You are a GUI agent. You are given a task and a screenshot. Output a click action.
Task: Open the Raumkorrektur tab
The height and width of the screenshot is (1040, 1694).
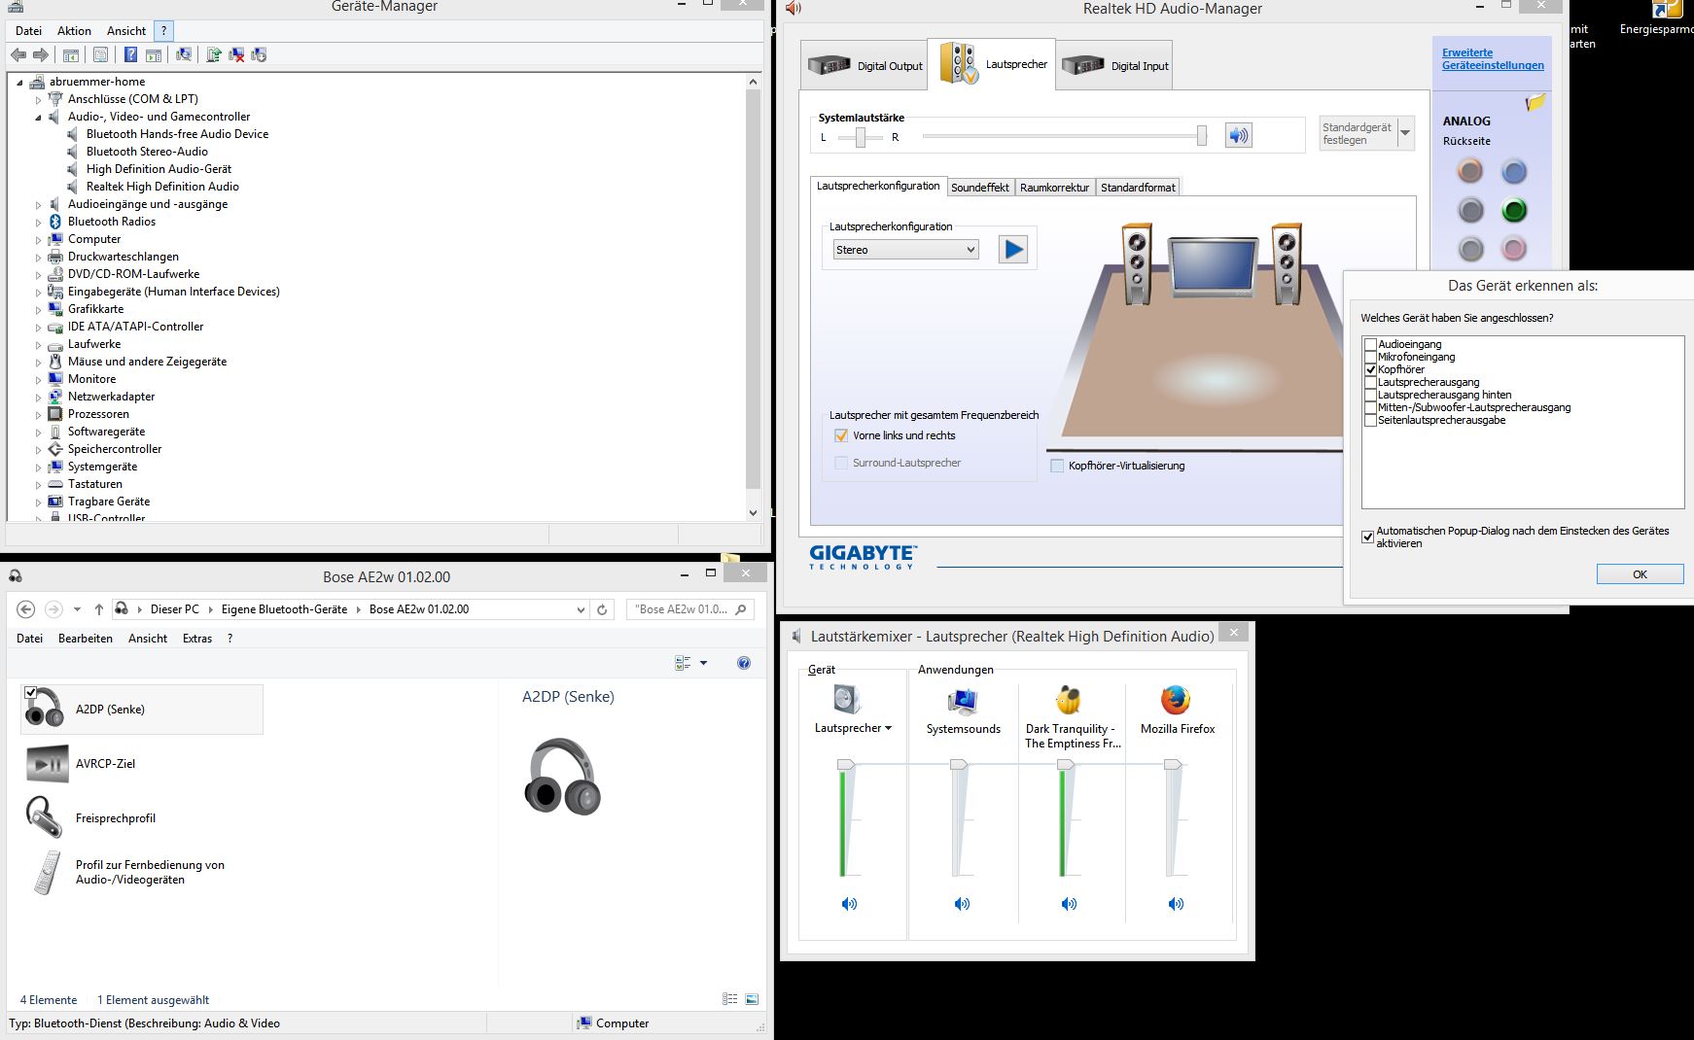[x=1054, y=188]
